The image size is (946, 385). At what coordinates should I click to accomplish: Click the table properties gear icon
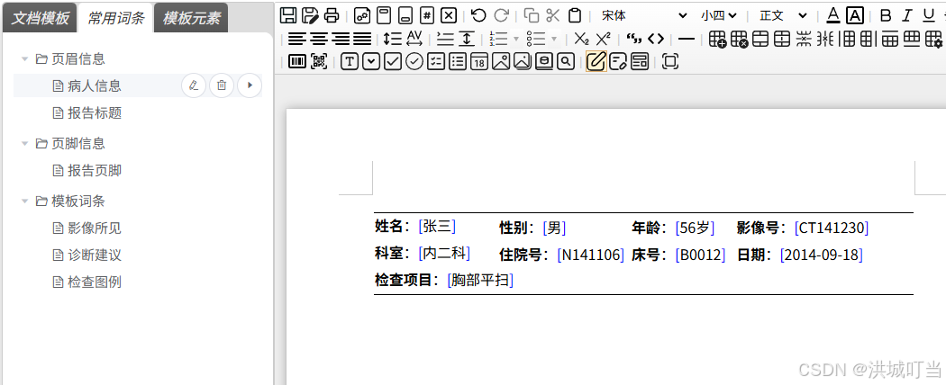coord(934,40)
